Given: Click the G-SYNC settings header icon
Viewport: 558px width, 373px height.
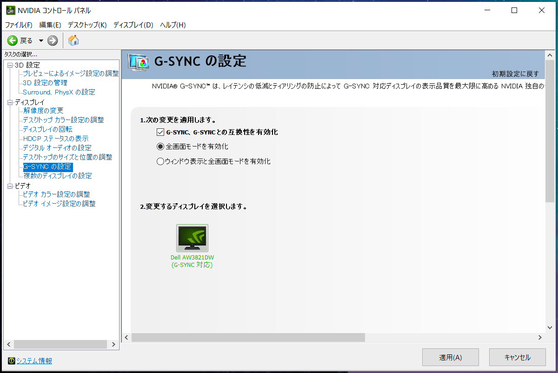Looking at the screenshot, I should click(x=139, y=62).
